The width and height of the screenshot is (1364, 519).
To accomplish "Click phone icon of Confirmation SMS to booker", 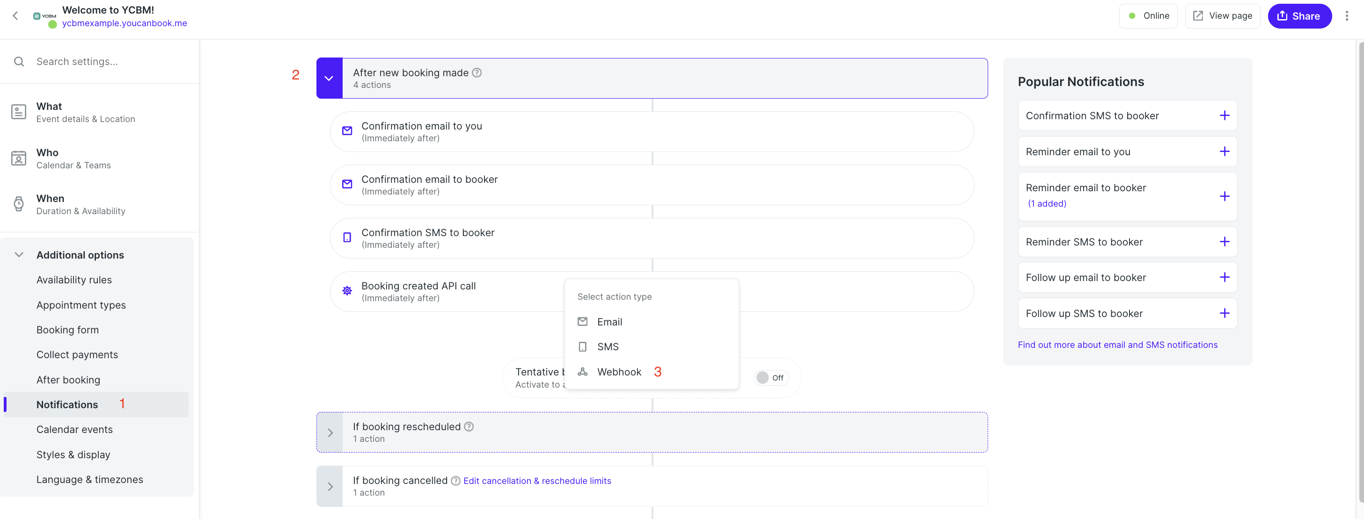I will tap(347, 238).
